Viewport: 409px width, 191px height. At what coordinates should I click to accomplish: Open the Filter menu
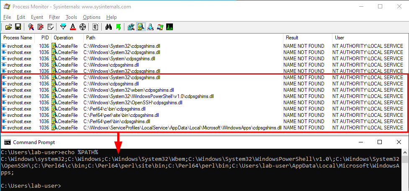tap(54, 17)
